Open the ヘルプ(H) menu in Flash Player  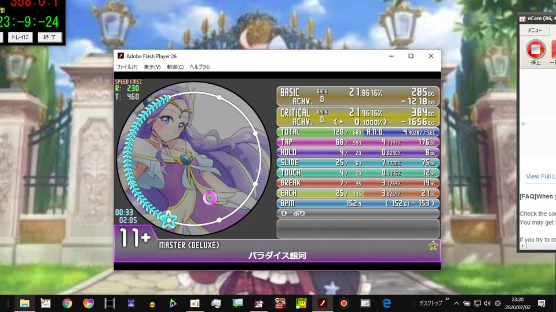200,67
